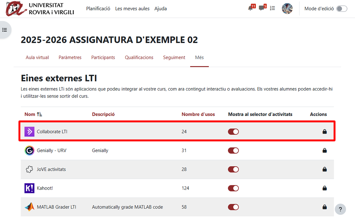Open the Kahoot! tool icon

pos(29,188)
